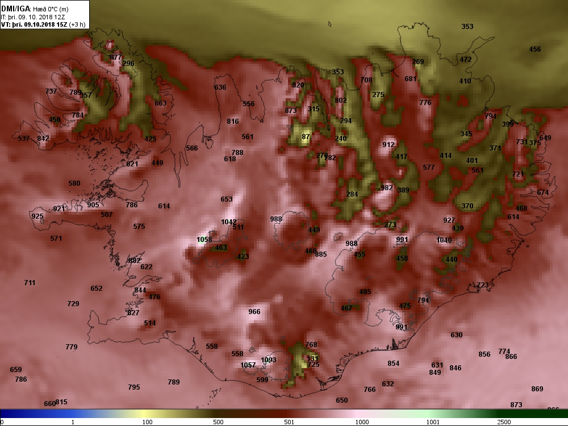
Task: Click the '485' value on the map
Action: pos(365,292)
